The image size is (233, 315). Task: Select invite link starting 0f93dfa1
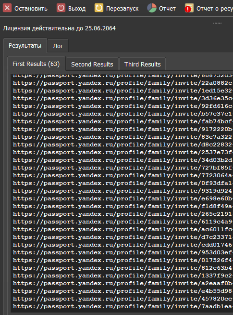coord(123,183)
